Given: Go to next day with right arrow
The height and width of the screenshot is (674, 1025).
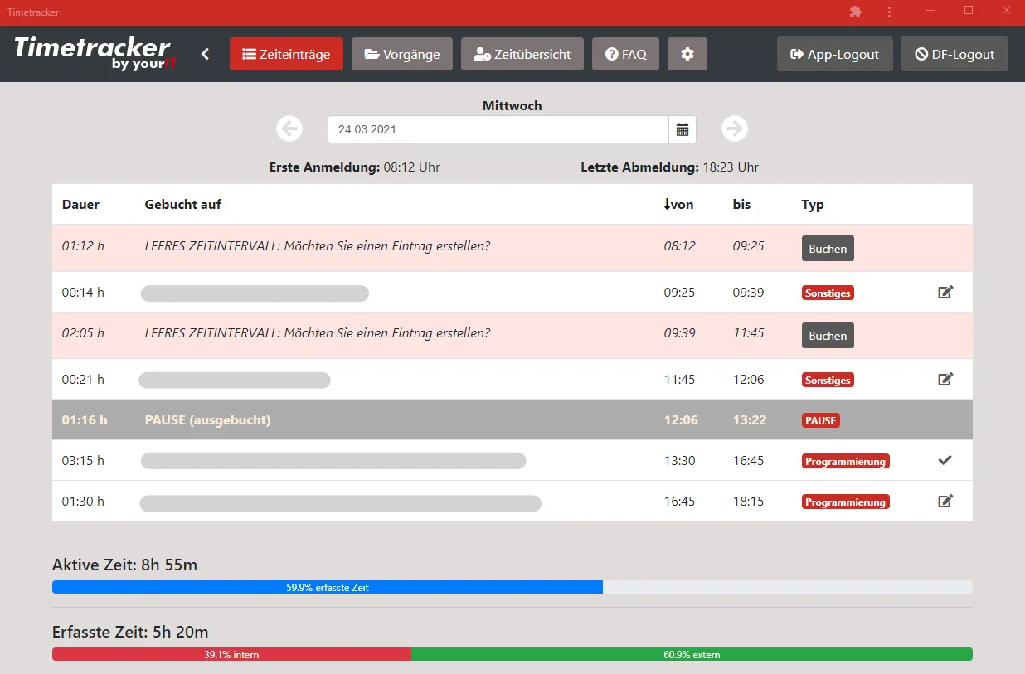Looking at the screenshot, I should click(x=734, y=128).
